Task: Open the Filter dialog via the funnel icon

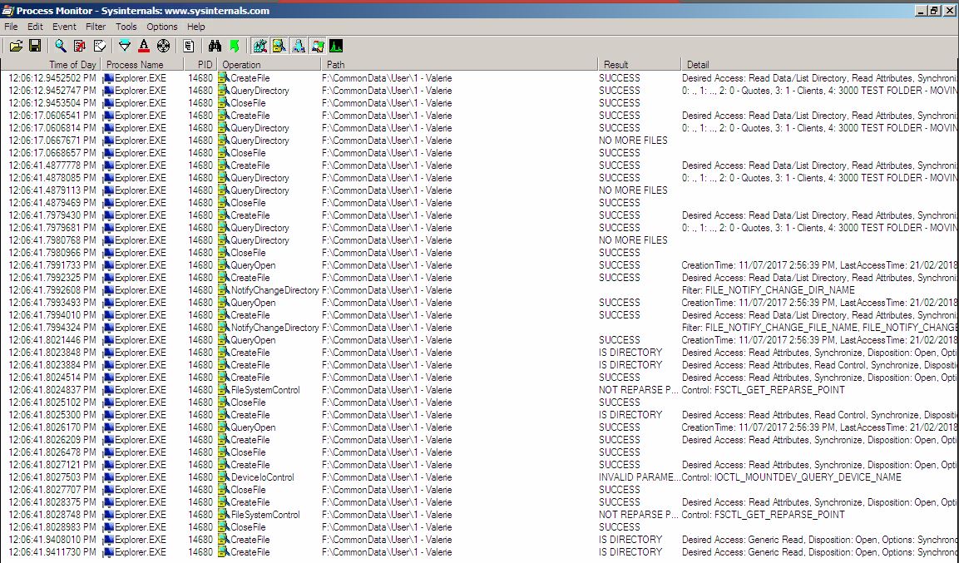Action: (125, 46)
